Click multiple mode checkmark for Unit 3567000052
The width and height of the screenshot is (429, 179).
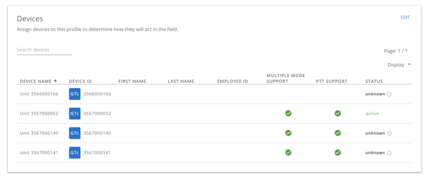288,113
